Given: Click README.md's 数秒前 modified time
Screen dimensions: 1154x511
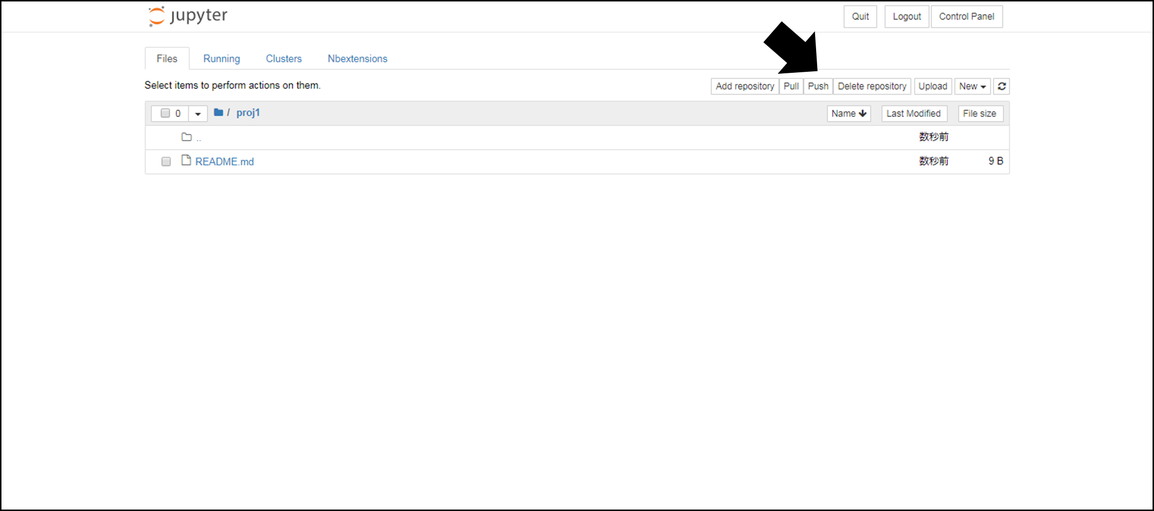Looking at the screenshot, I should [934, 161].
